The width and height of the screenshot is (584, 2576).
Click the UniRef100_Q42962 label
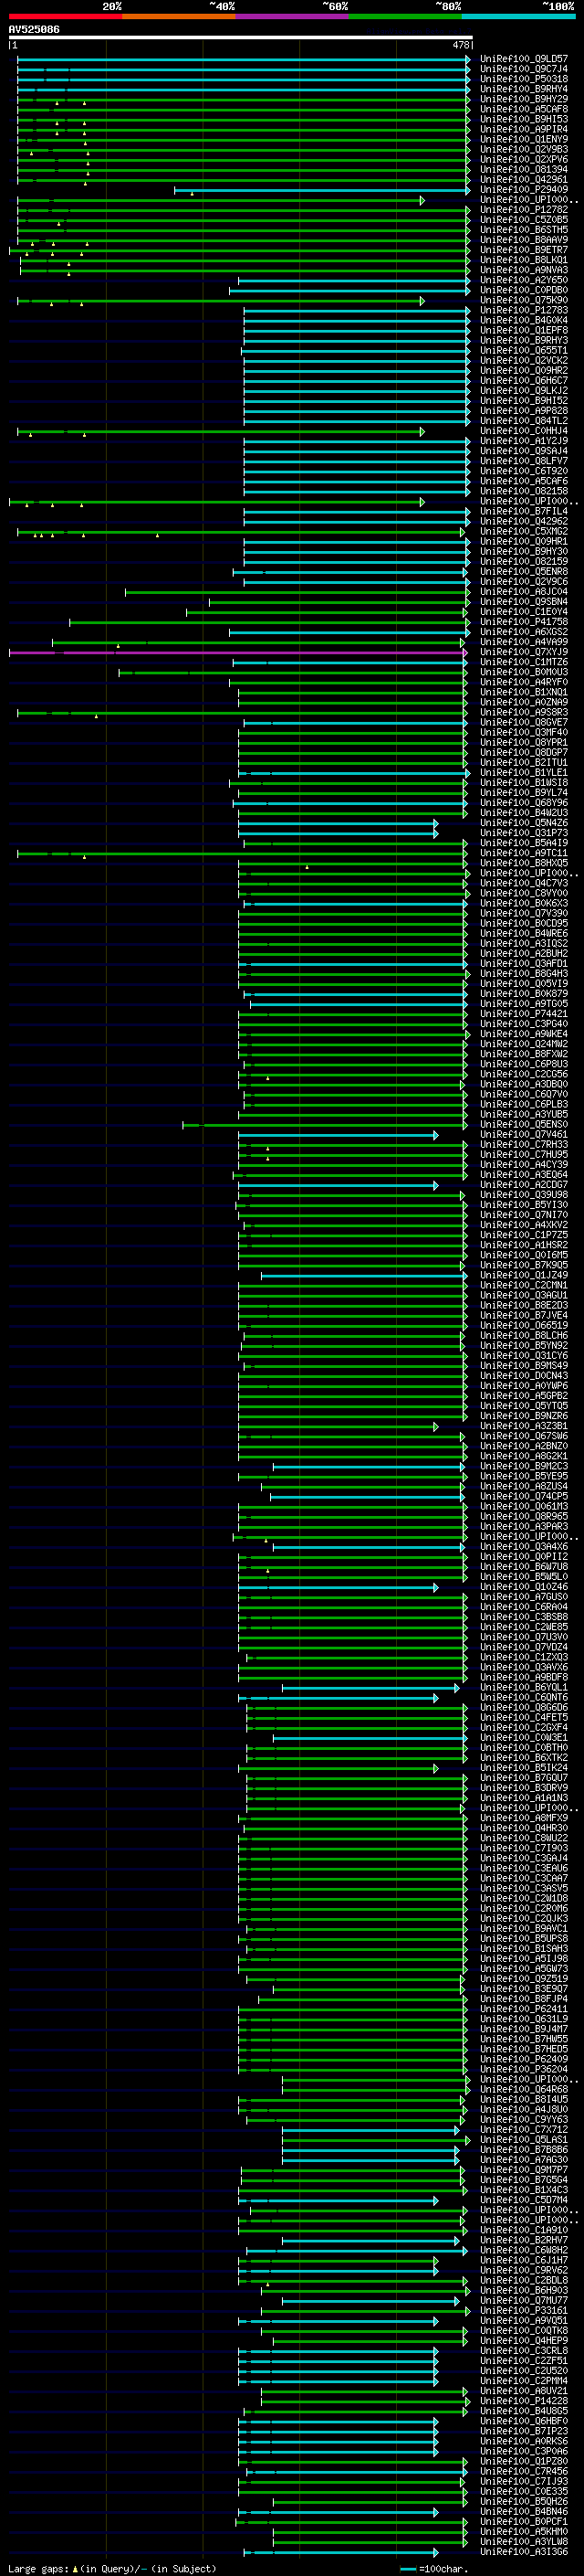(523, 521)
